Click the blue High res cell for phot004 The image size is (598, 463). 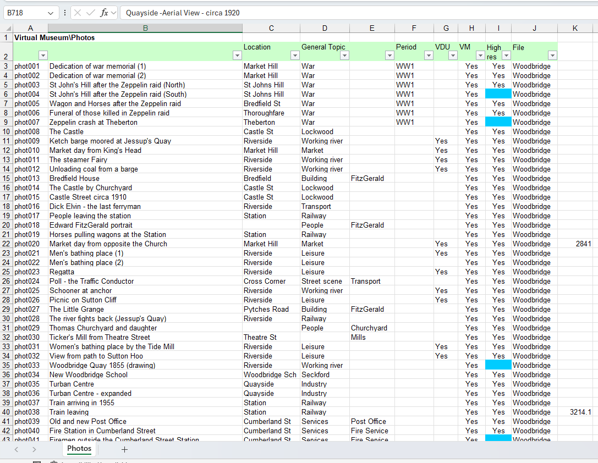tap(498, 94)
